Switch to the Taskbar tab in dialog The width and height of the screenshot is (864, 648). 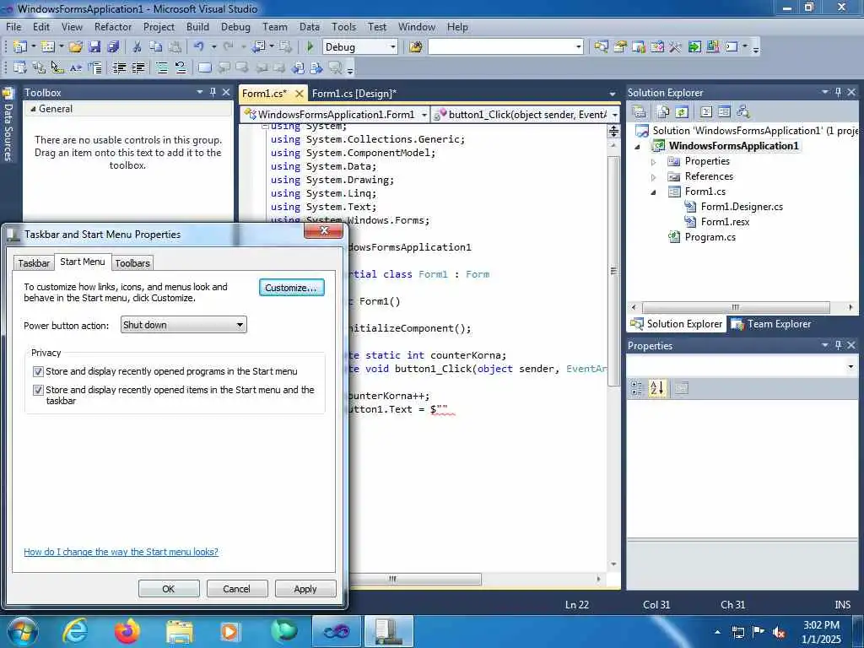click(x=34, y=263)
